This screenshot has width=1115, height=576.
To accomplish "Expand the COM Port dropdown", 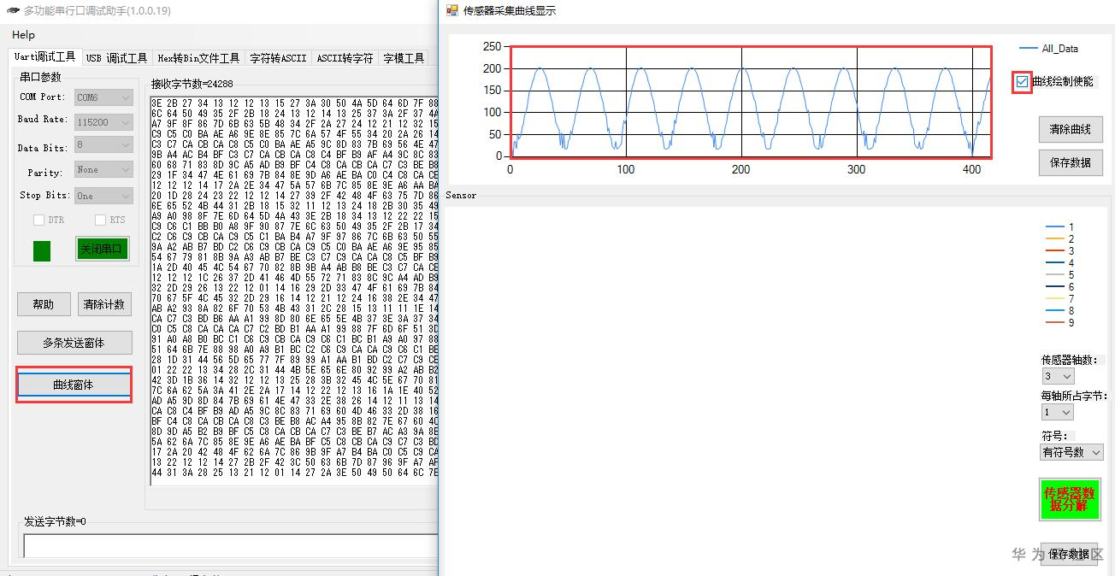I will (103, 97).
